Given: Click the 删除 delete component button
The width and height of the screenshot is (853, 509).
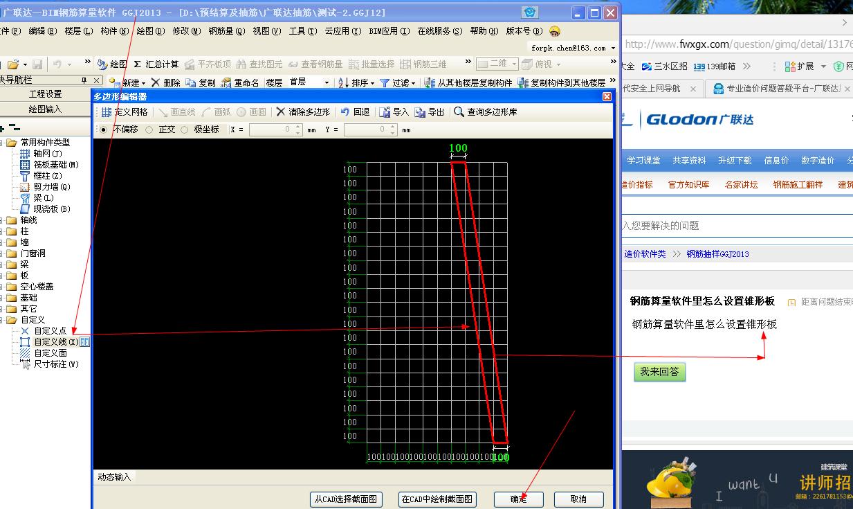Looking at the screenshot, I should pyautogui.click(x=166, y=82).
